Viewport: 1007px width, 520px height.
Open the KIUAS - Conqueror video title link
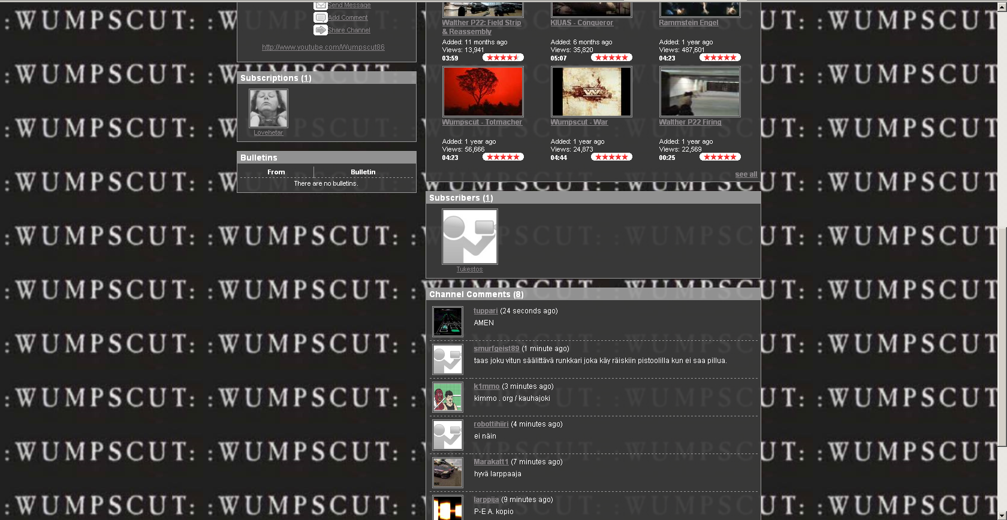tap(581, 23)
